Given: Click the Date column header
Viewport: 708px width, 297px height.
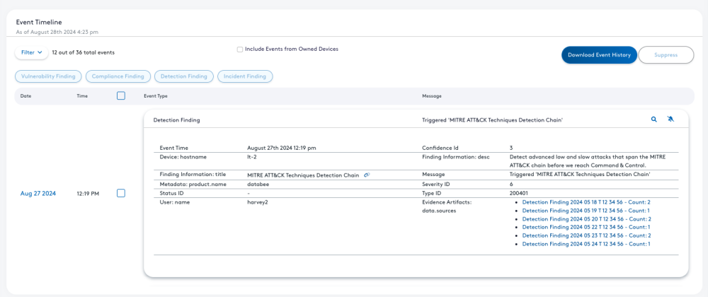Looking at the screenshot, I should coord(25,96).
